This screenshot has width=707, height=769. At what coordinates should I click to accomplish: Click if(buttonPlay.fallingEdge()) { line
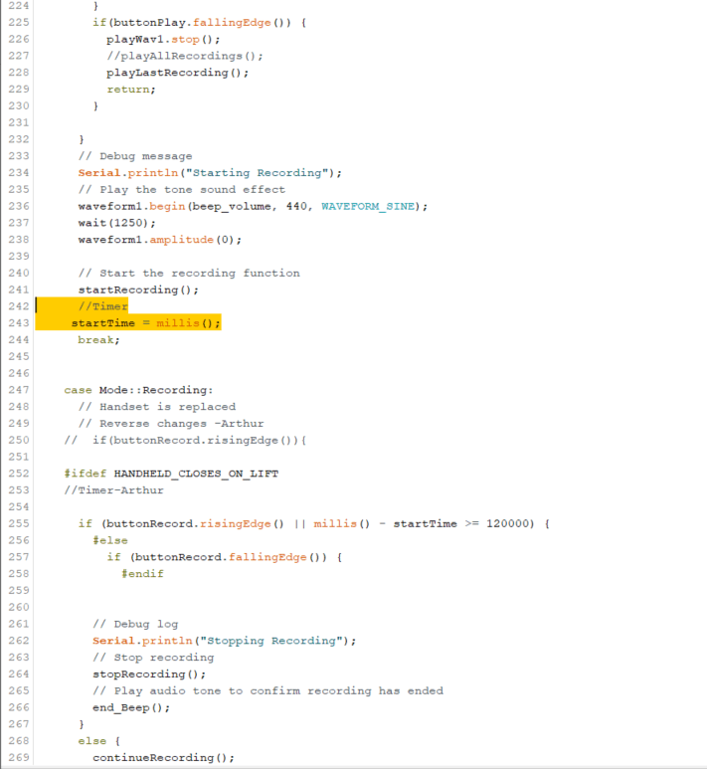pos(199,23)
